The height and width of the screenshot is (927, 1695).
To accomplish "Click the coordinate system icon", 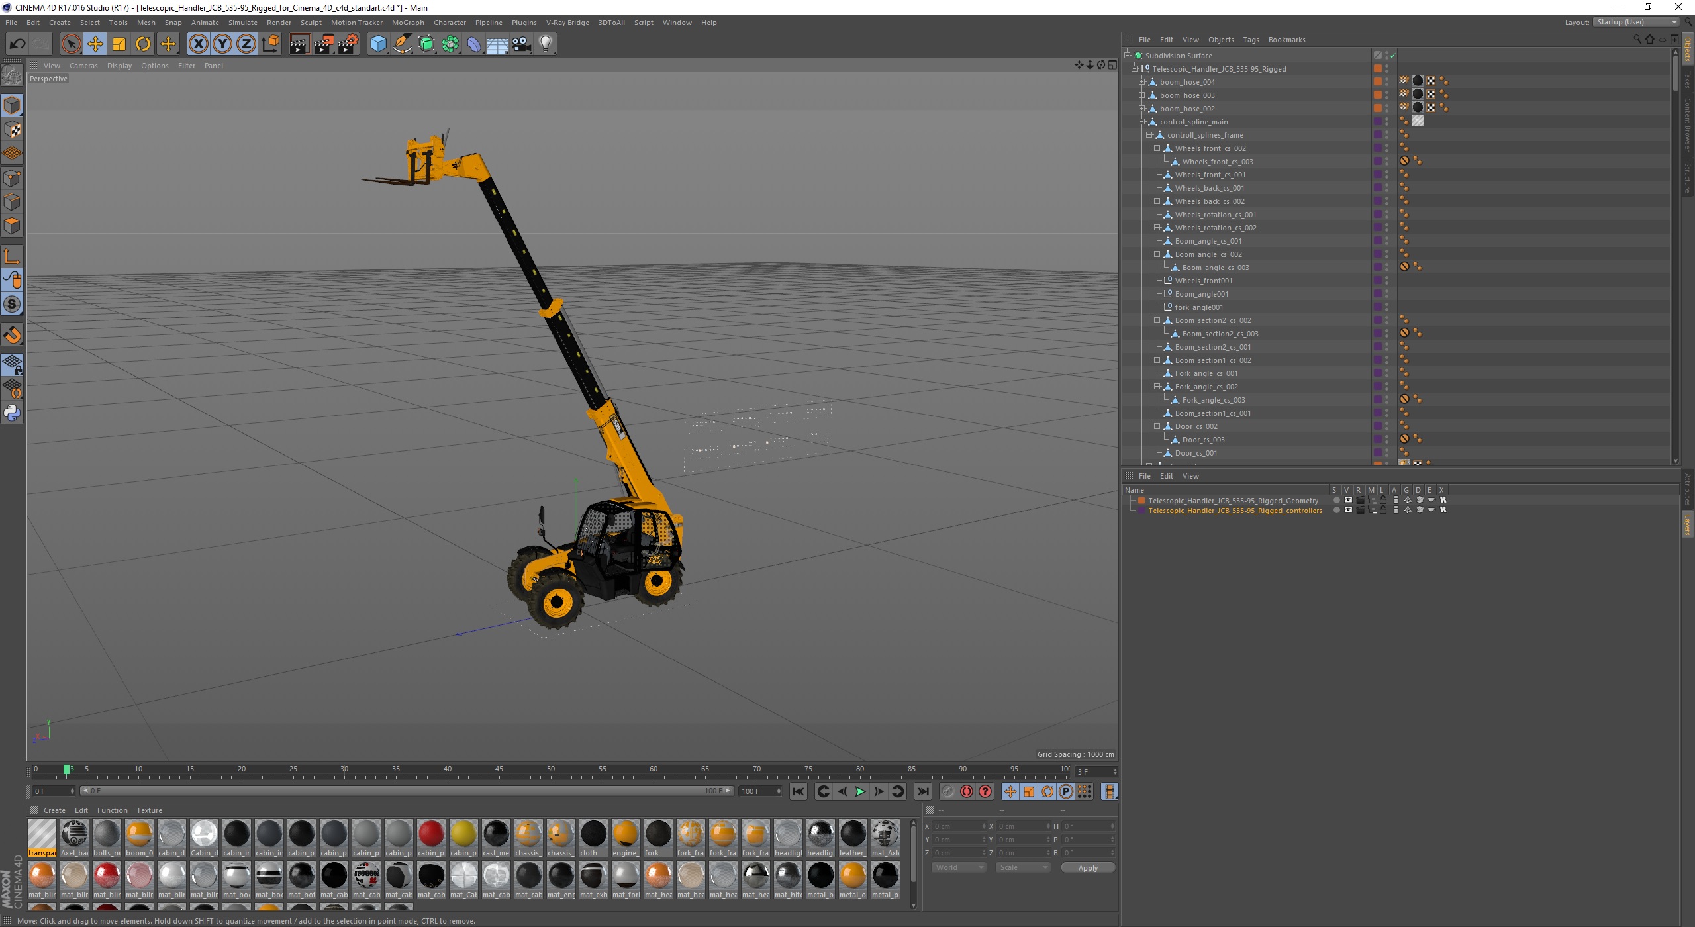I will coord(270,44).
